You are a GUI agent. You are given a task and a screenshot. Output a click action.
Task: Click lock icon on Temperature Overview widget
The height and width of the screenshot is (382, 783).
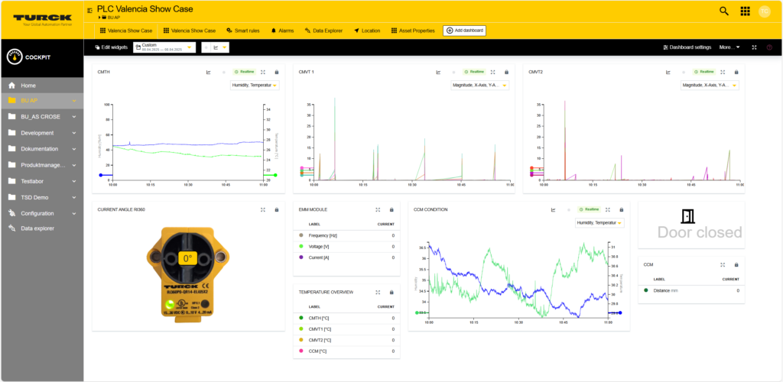pyautogui.click(x=391, y=292)
